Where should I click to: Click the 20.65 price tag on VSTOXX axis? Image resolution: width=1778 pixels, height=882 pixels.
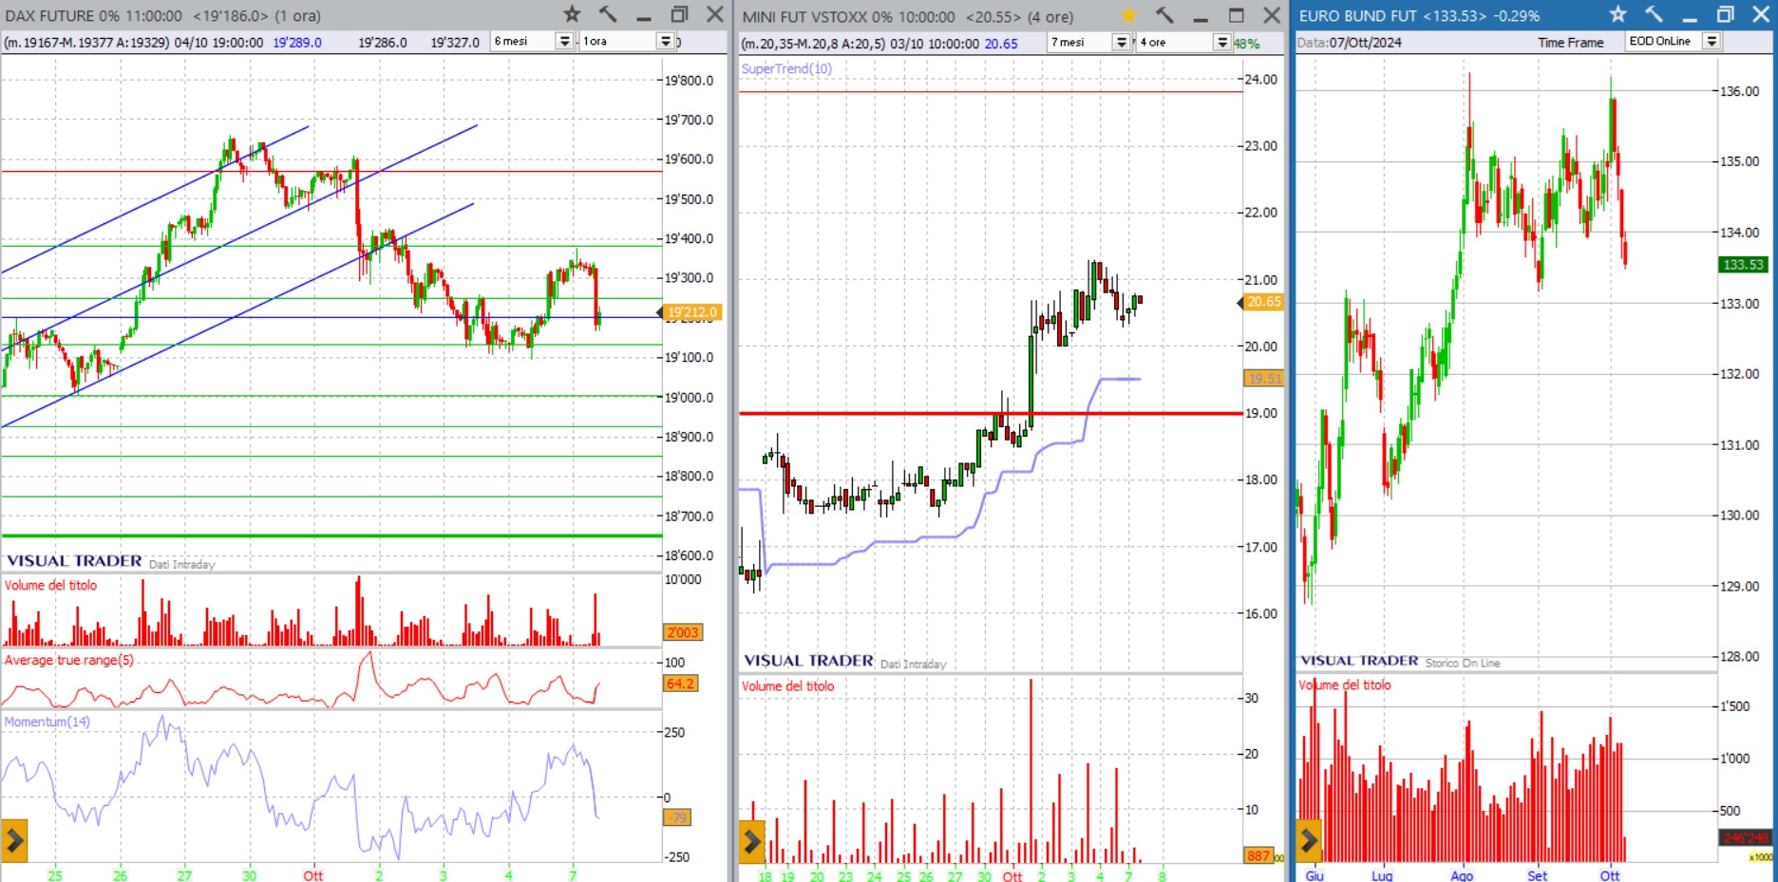pos(1263,302)
